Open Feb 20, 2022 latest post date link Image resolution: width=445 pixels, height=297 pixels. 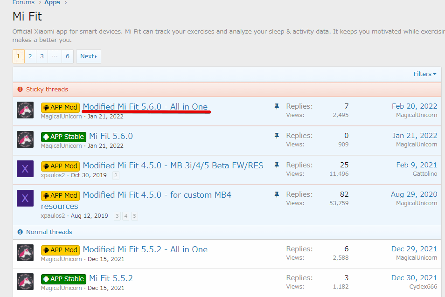click(414, 106)
